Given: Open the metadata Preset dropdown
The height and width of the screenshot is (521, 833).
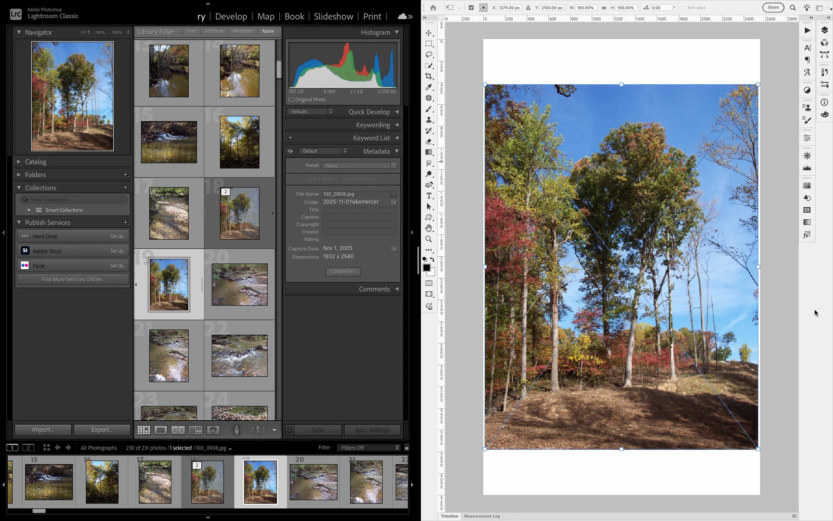Looking at the screenshot, I should [359, 165].
